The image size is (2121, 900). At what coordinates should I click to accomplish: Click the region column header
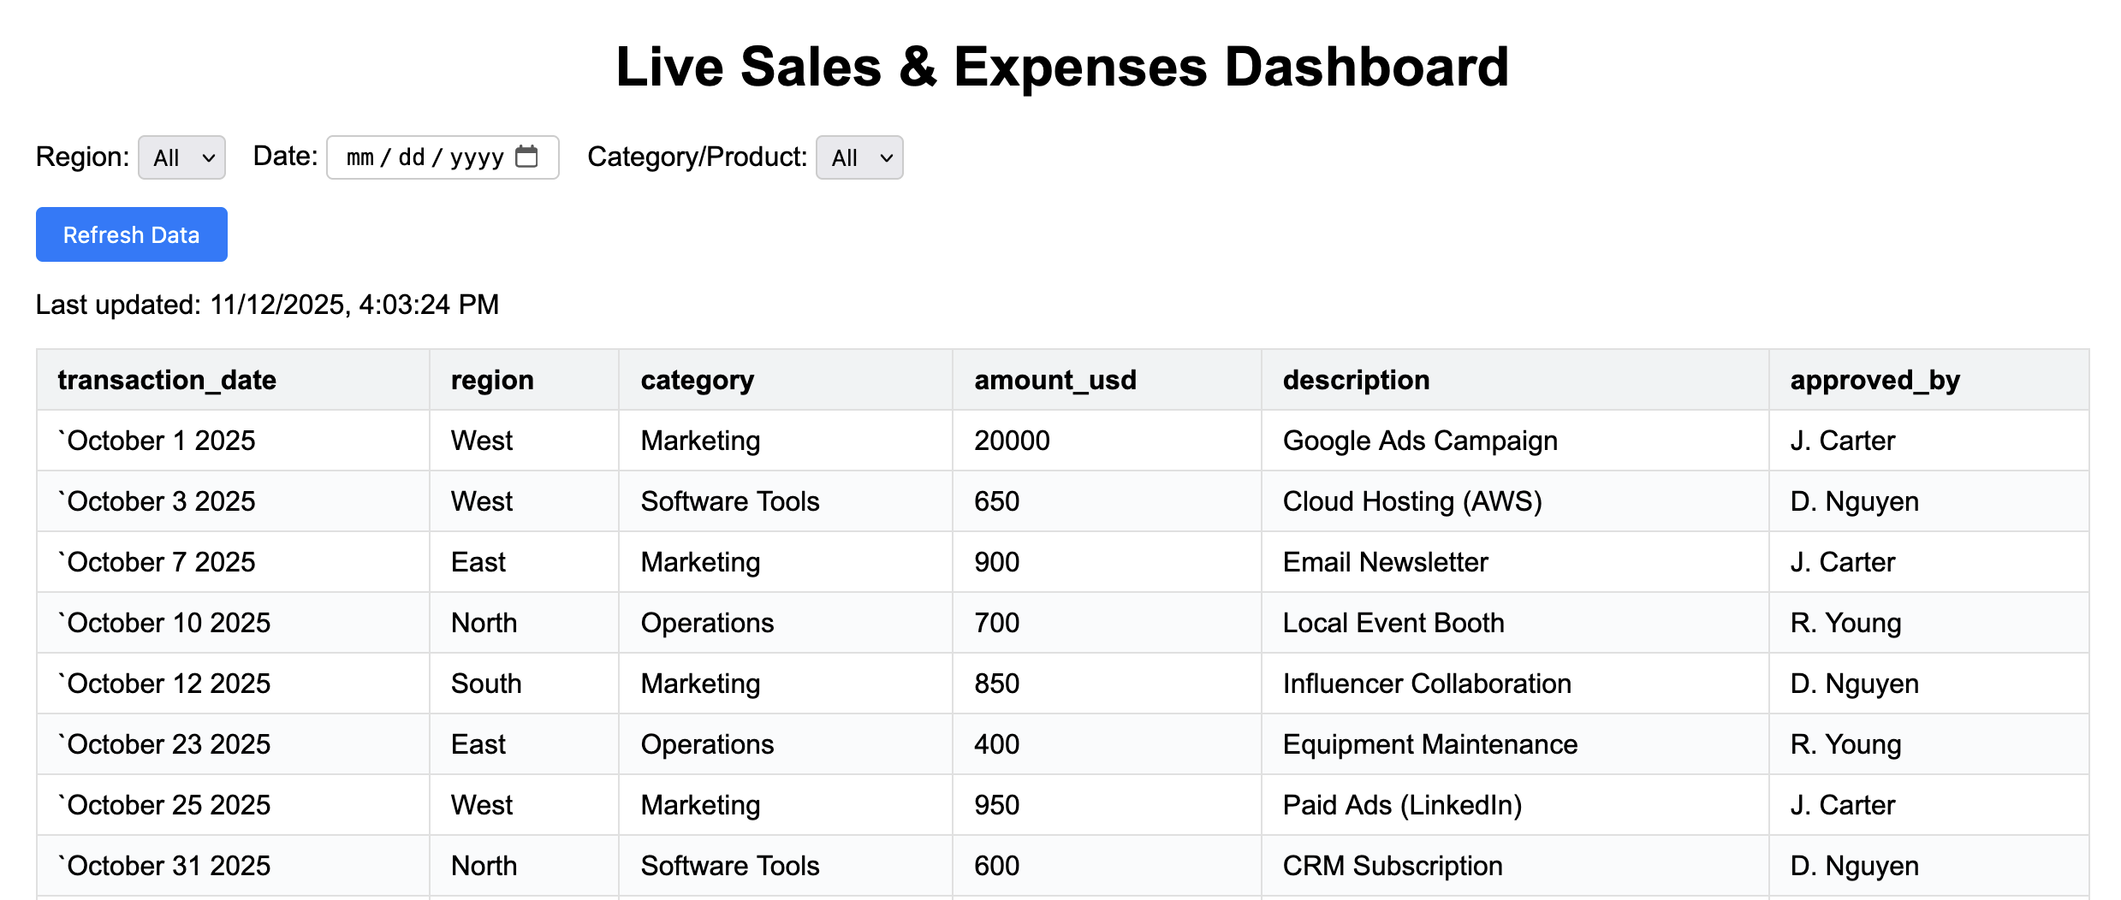point(492,380)
